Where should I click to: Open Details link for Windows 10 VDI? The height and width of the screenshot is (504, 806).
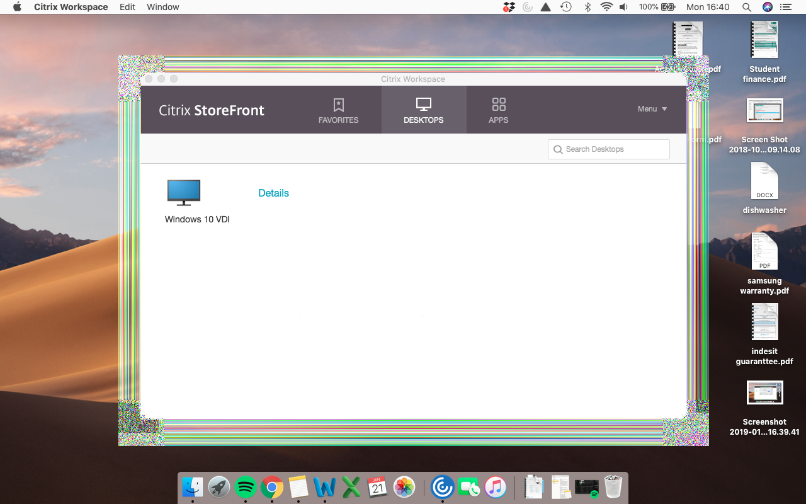pyautogui.click(x=273, y=193)
